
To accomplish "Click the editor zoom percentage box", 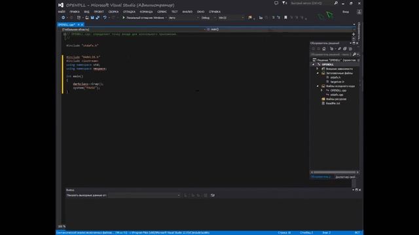I will click(x=62, y=227).
